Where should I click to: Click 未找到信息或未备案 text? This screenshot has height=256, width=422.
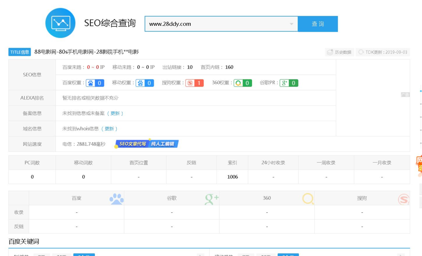pos(83,113)
